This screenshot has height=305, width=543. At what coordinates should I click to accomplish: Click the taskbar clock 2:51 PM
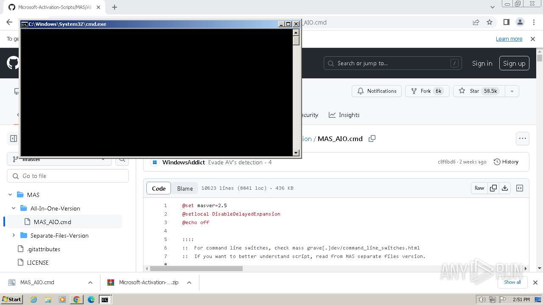point(521,299)
